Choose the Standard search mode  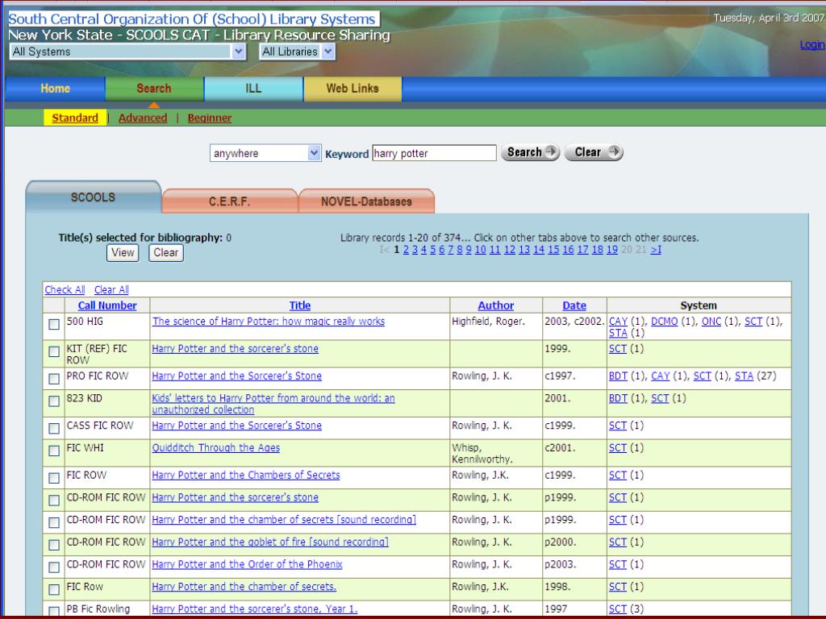[75, 118]
